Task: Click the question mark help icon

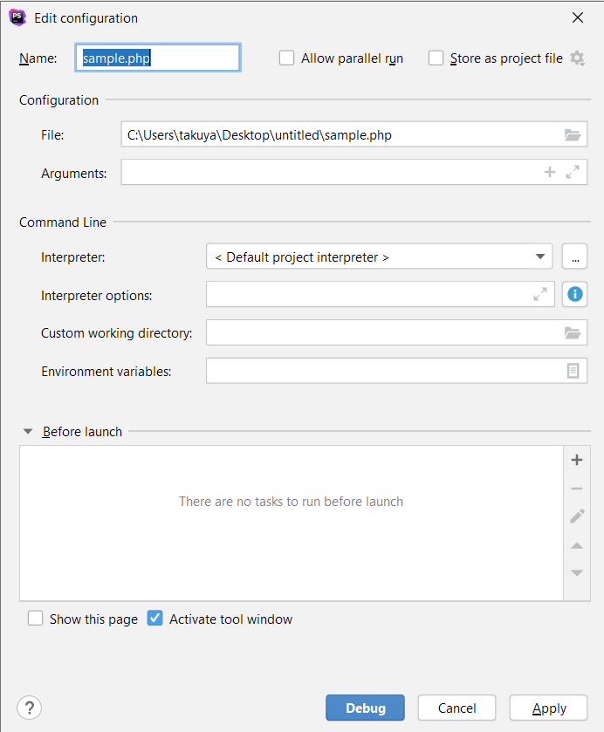Action: click(30, 708)
